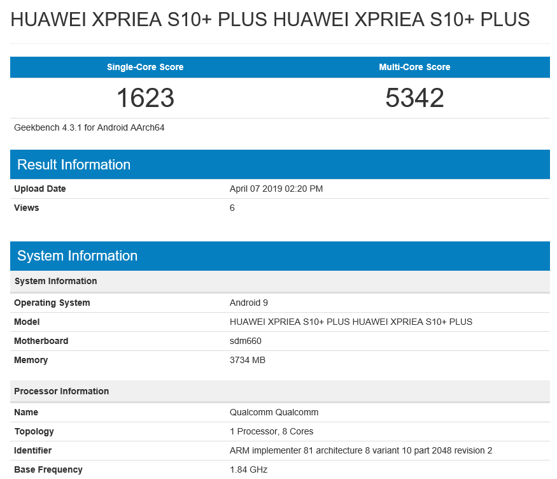Select the date April 07 2019 02:20 PM
The width and height of the screenshot is (557, 479).
click(276, 189)
